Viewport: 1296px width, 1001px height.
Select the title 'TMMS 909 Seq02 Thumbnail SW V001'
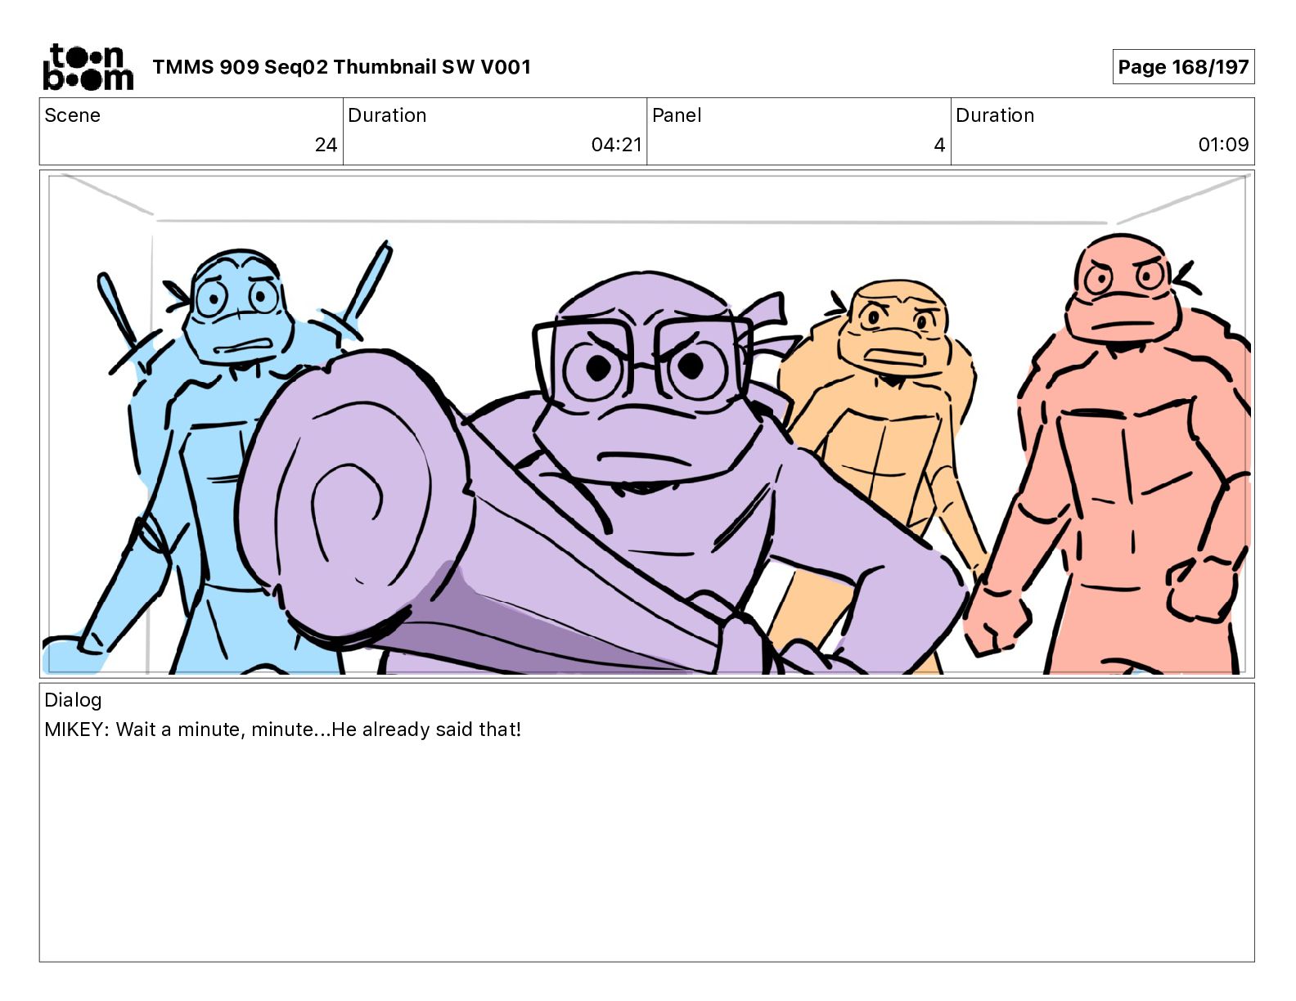click(341, 67)
